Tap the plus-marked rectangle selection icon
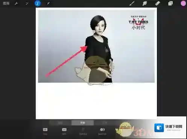The image size is (187, 139). 45,130
